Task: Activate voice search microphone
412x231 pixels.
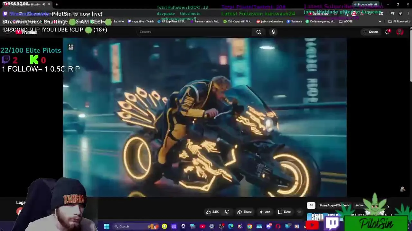Action: point(273,32)
